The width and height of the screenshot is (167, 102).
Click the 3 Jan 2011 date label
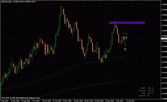pos(119,101)
